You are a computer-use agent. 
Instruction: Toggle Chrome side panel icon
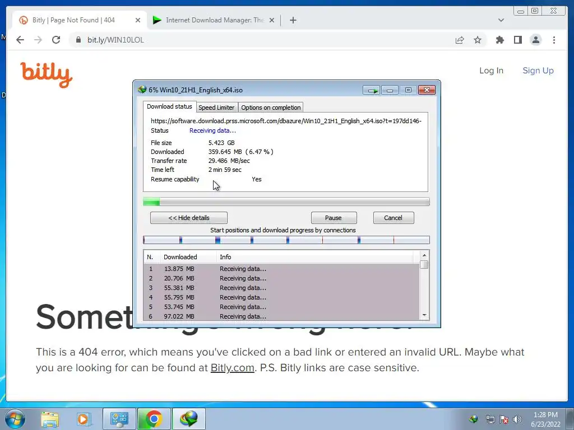pyautogui.click(x=517, y=40)
